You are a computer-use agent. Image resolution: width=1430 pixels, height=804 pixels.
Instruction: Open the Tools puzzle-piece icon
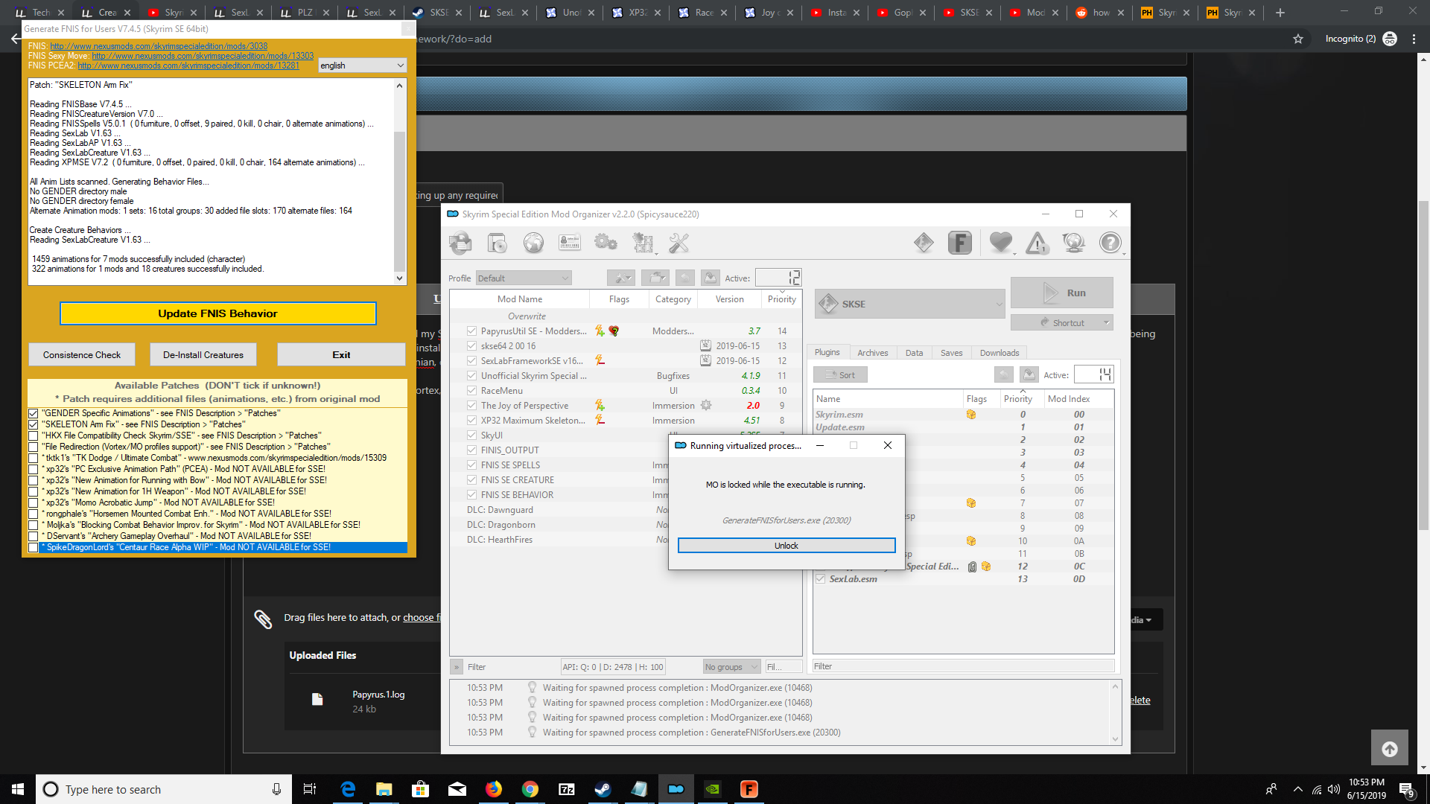(x=643, y=243)
